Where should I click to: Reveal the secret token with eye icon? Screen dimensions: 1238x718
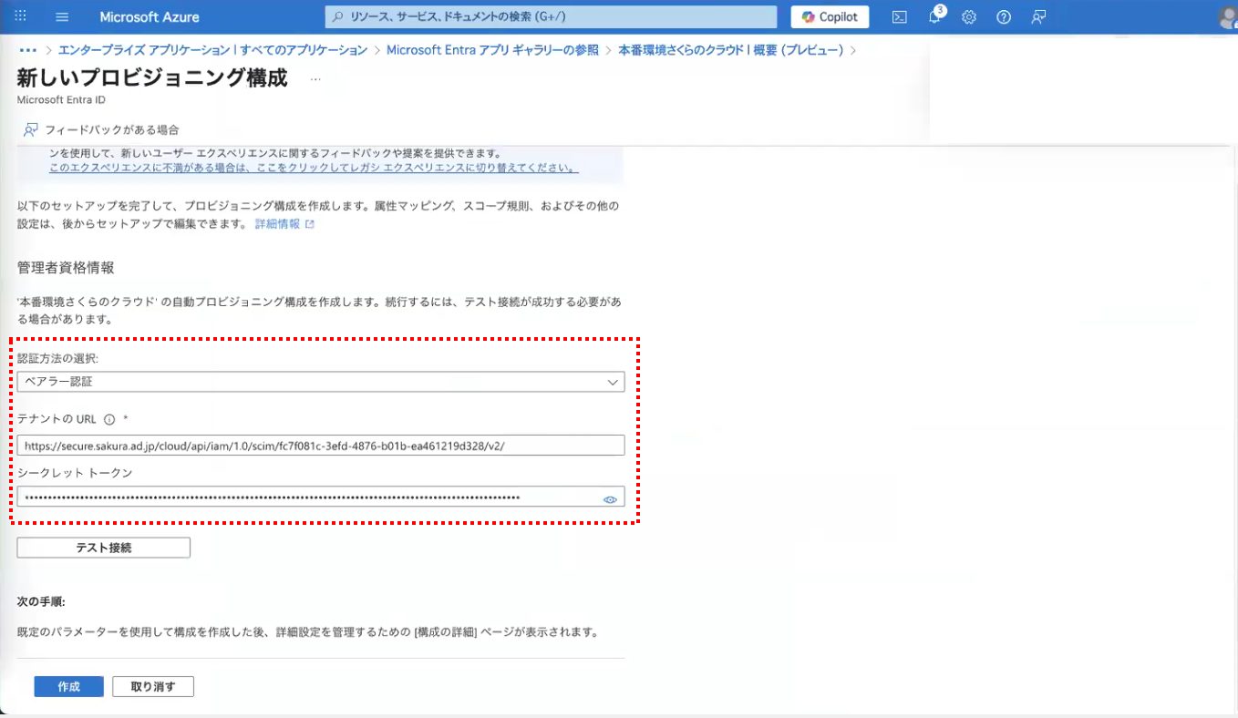click(x=610, y=499)
